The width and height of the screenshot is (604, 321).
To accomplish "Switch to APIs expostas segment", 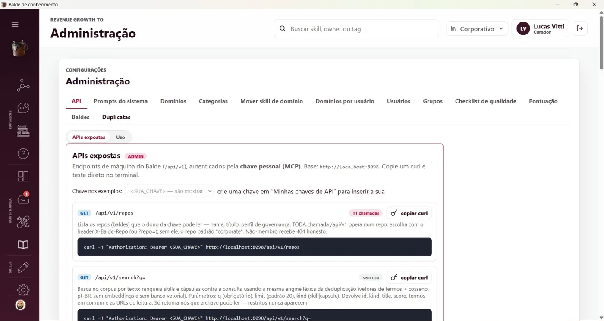I will (x=88, y=137).
